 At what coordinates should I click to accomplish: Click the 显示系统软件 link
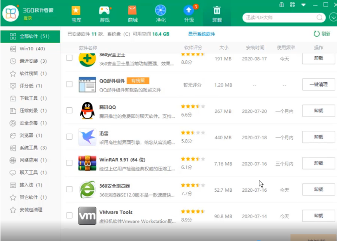pyautogui.click(x=201, y=34)
